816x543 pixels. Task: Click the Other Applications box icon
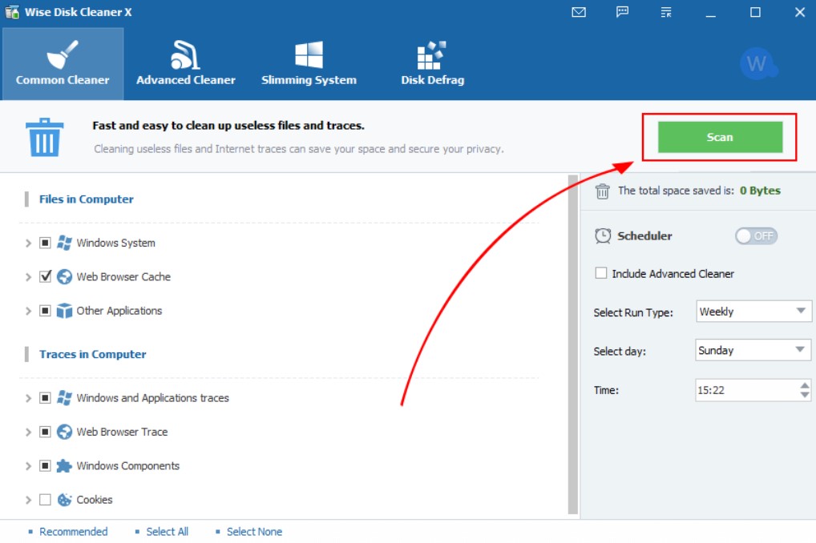(x=64, y=311)
